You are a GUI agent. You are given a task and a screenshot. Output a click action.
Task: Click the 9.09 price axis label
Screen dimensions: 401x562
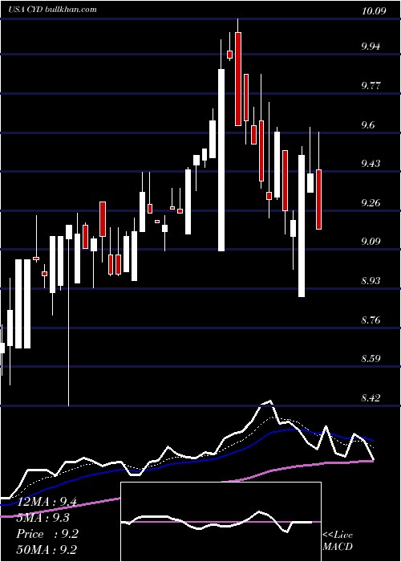click(x=371, y=242)
